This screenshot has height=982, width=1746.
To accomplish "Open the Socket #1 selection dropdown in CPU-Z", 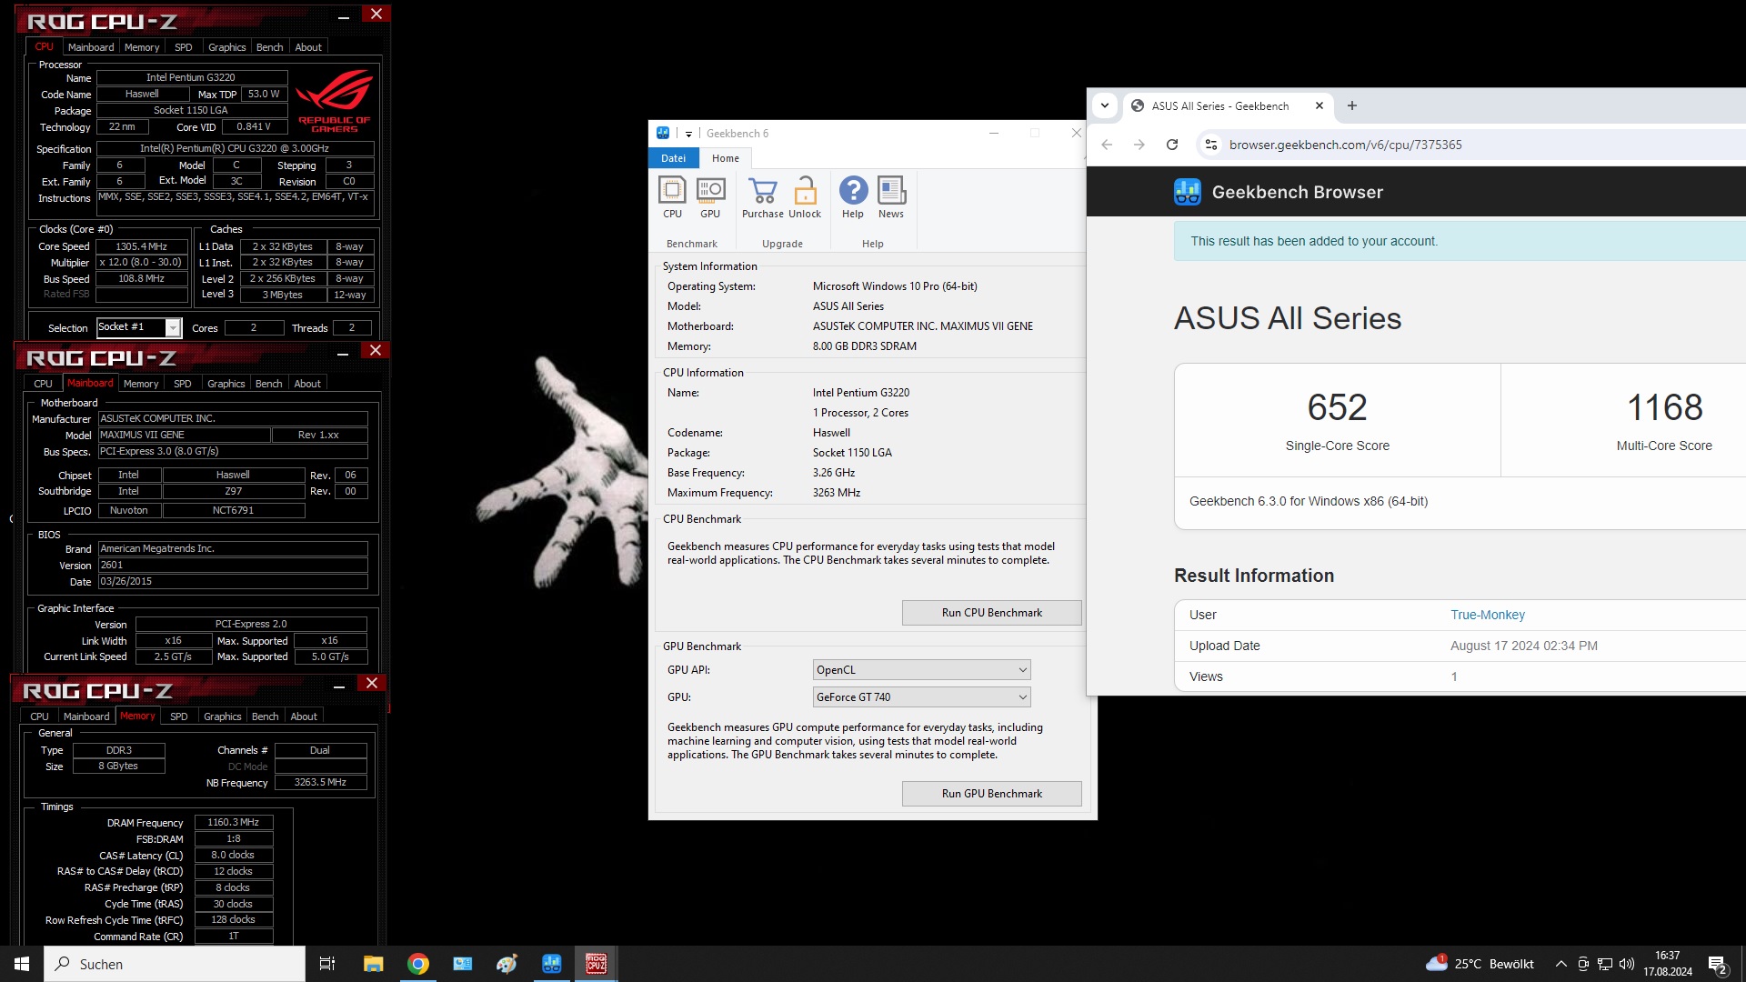I will [x=173, y=327].
